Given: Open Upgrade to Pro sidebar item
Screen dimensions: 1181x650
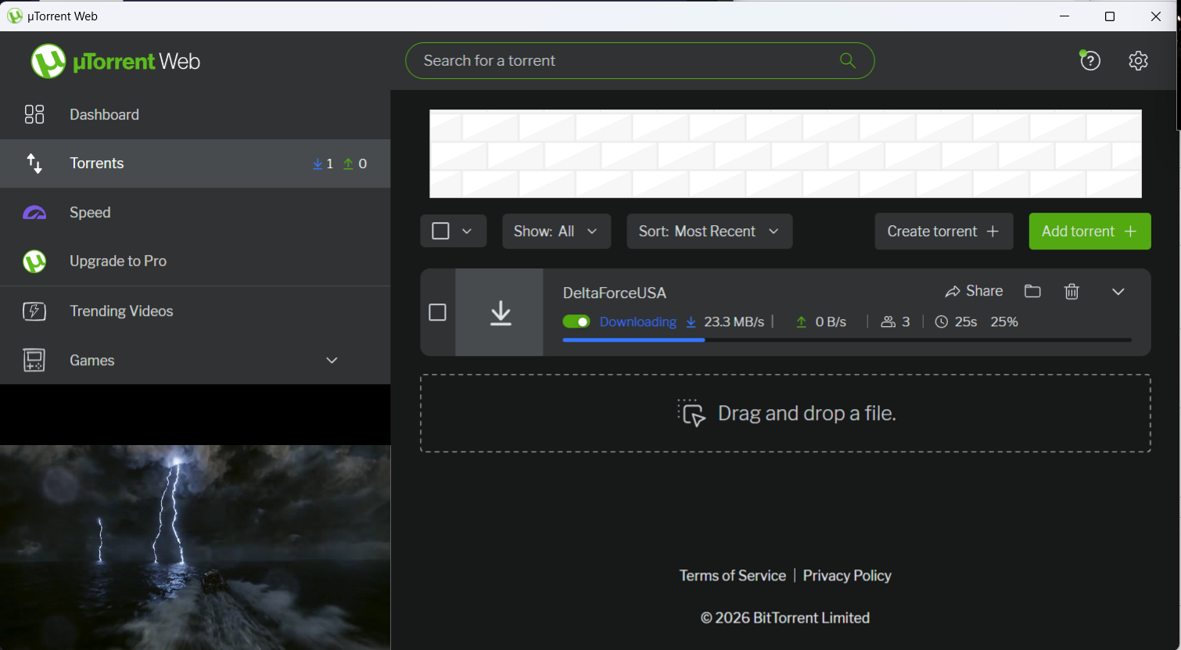Looking at the screenshot, I should (x=195, y=261).
